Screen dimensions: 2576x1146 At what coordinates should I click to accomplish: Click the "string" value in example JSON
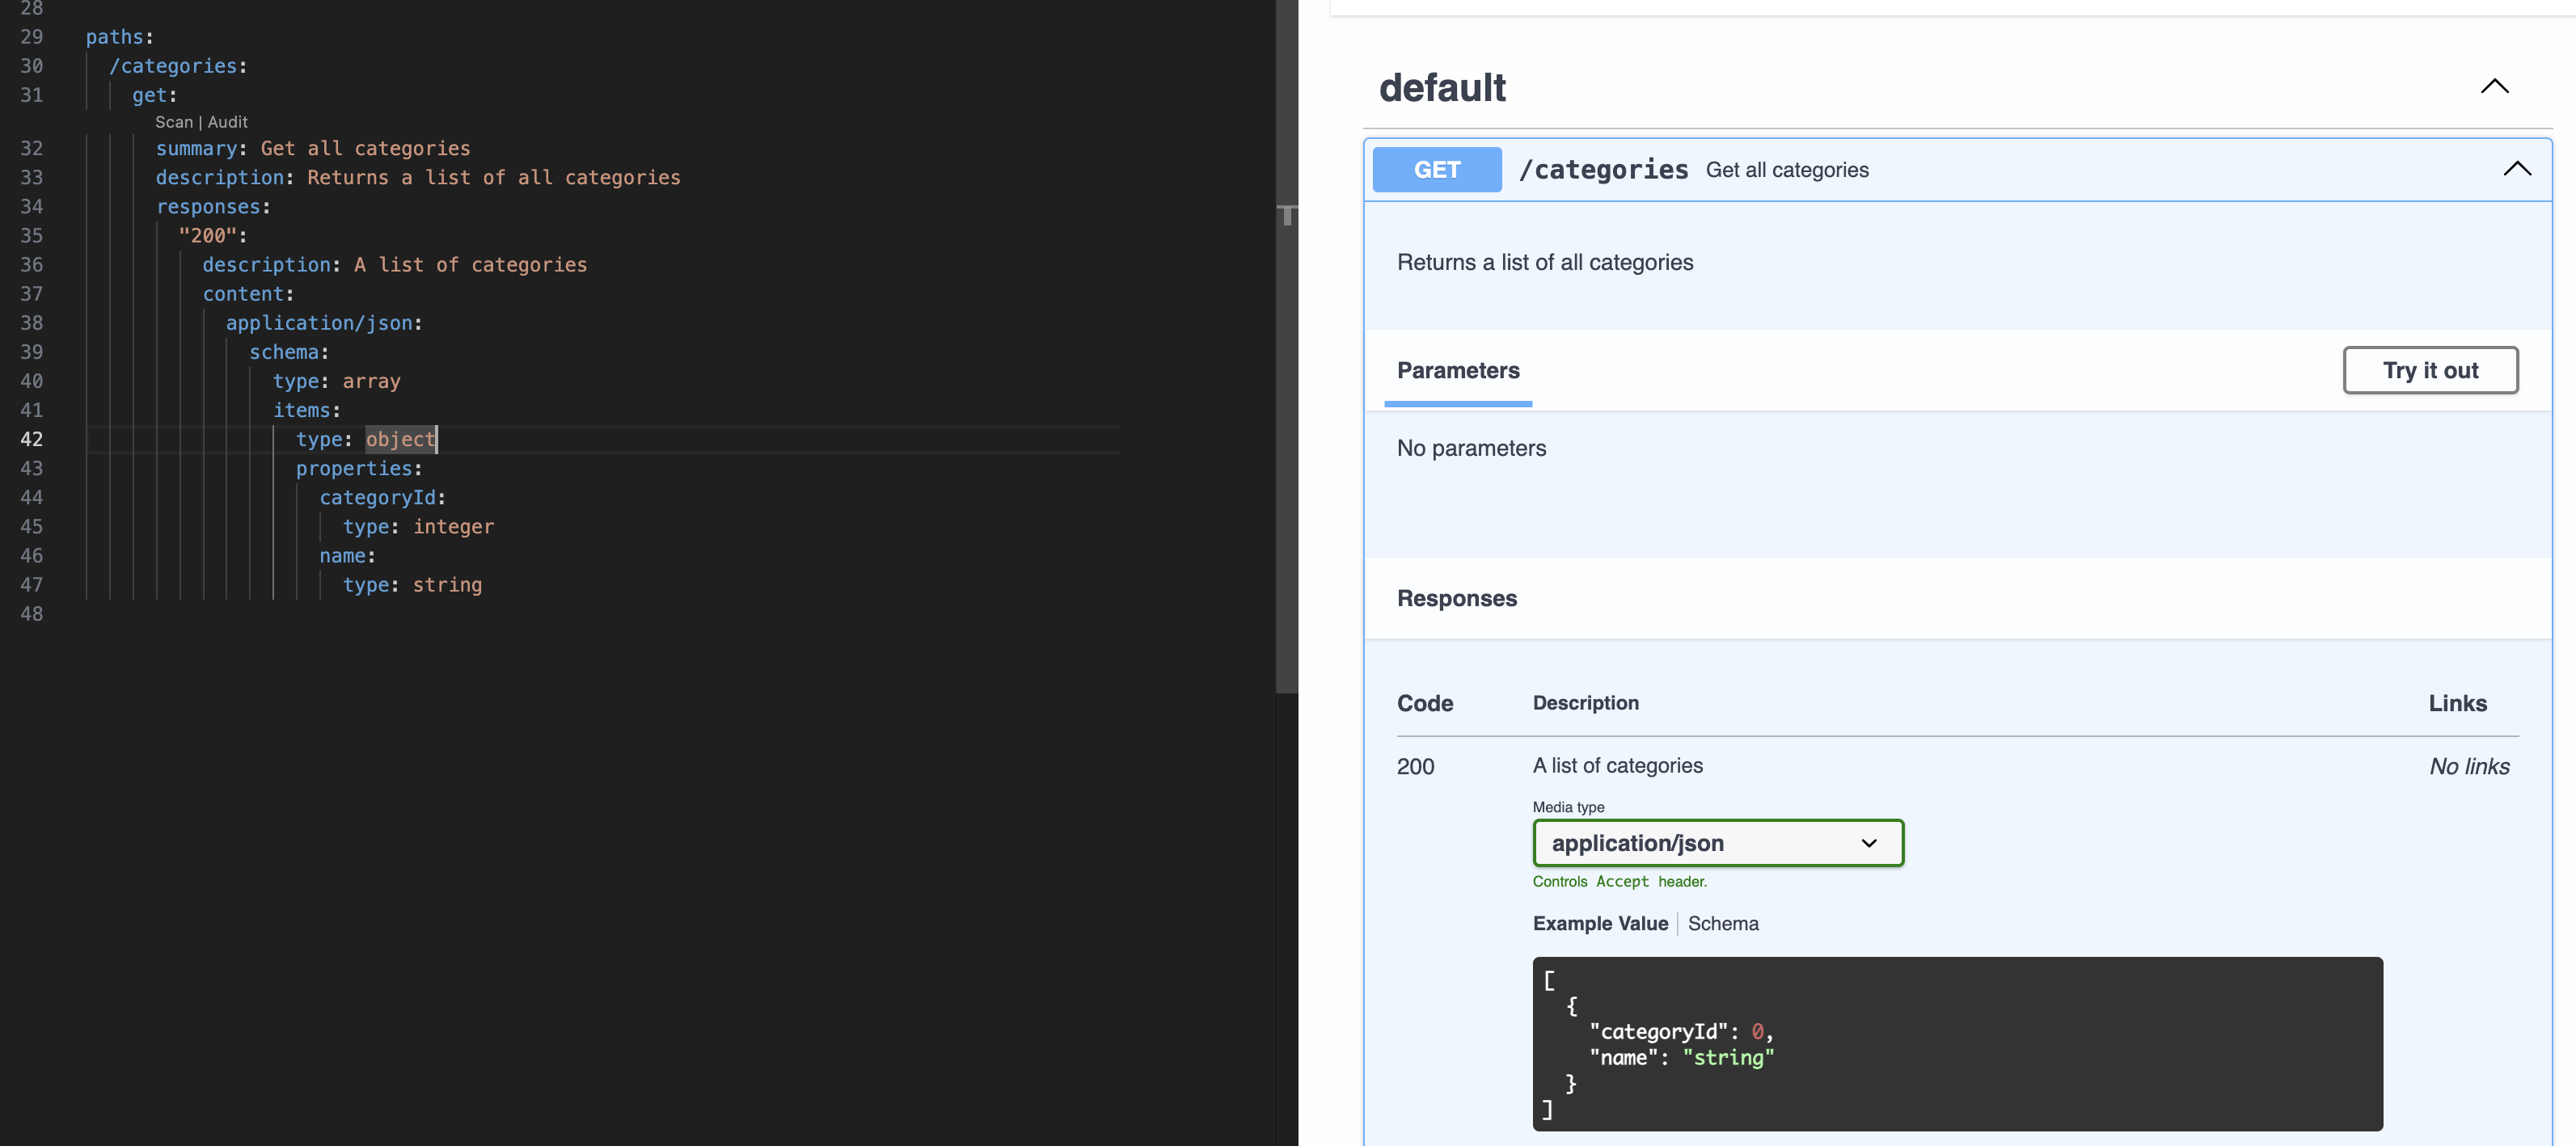click(1728, 1057)
